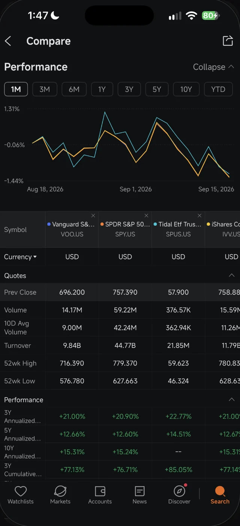Open Markets planet icon

pos(60,491)
